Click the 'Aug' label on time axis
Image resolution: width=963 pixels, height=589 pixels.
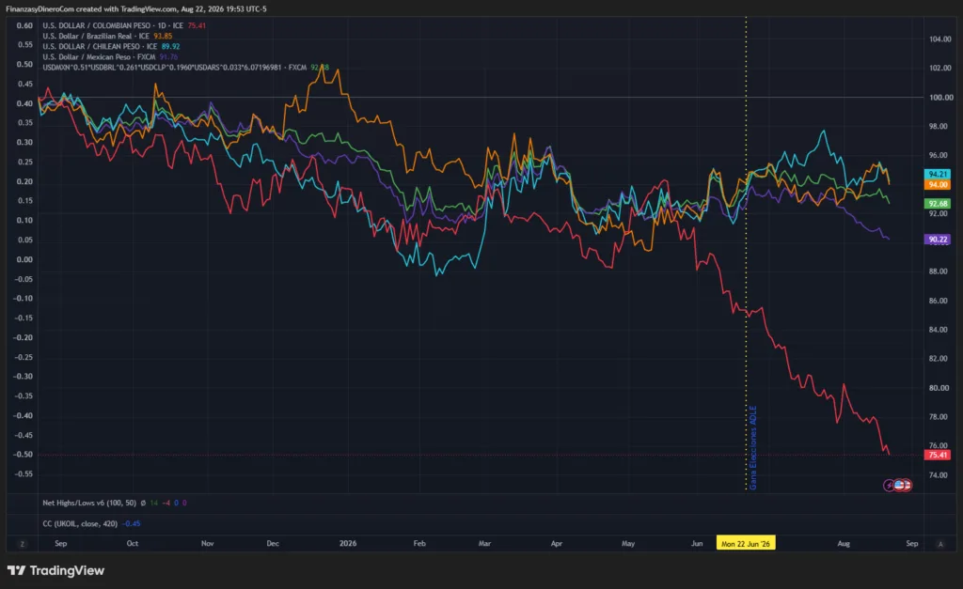(844, 544)
